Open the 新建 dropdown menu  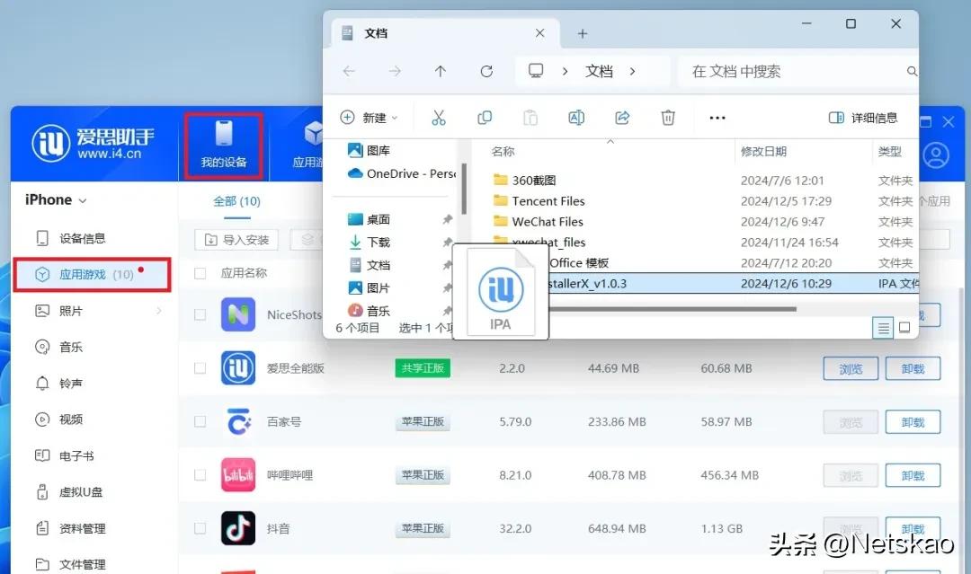(x=370, y=118)
